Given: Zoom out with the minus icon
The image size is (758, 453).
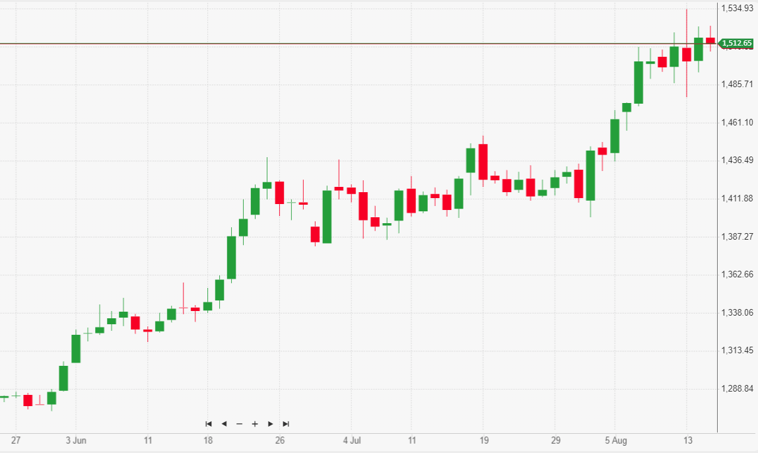Looking at the screenshot, I should (x=239, y=424).
